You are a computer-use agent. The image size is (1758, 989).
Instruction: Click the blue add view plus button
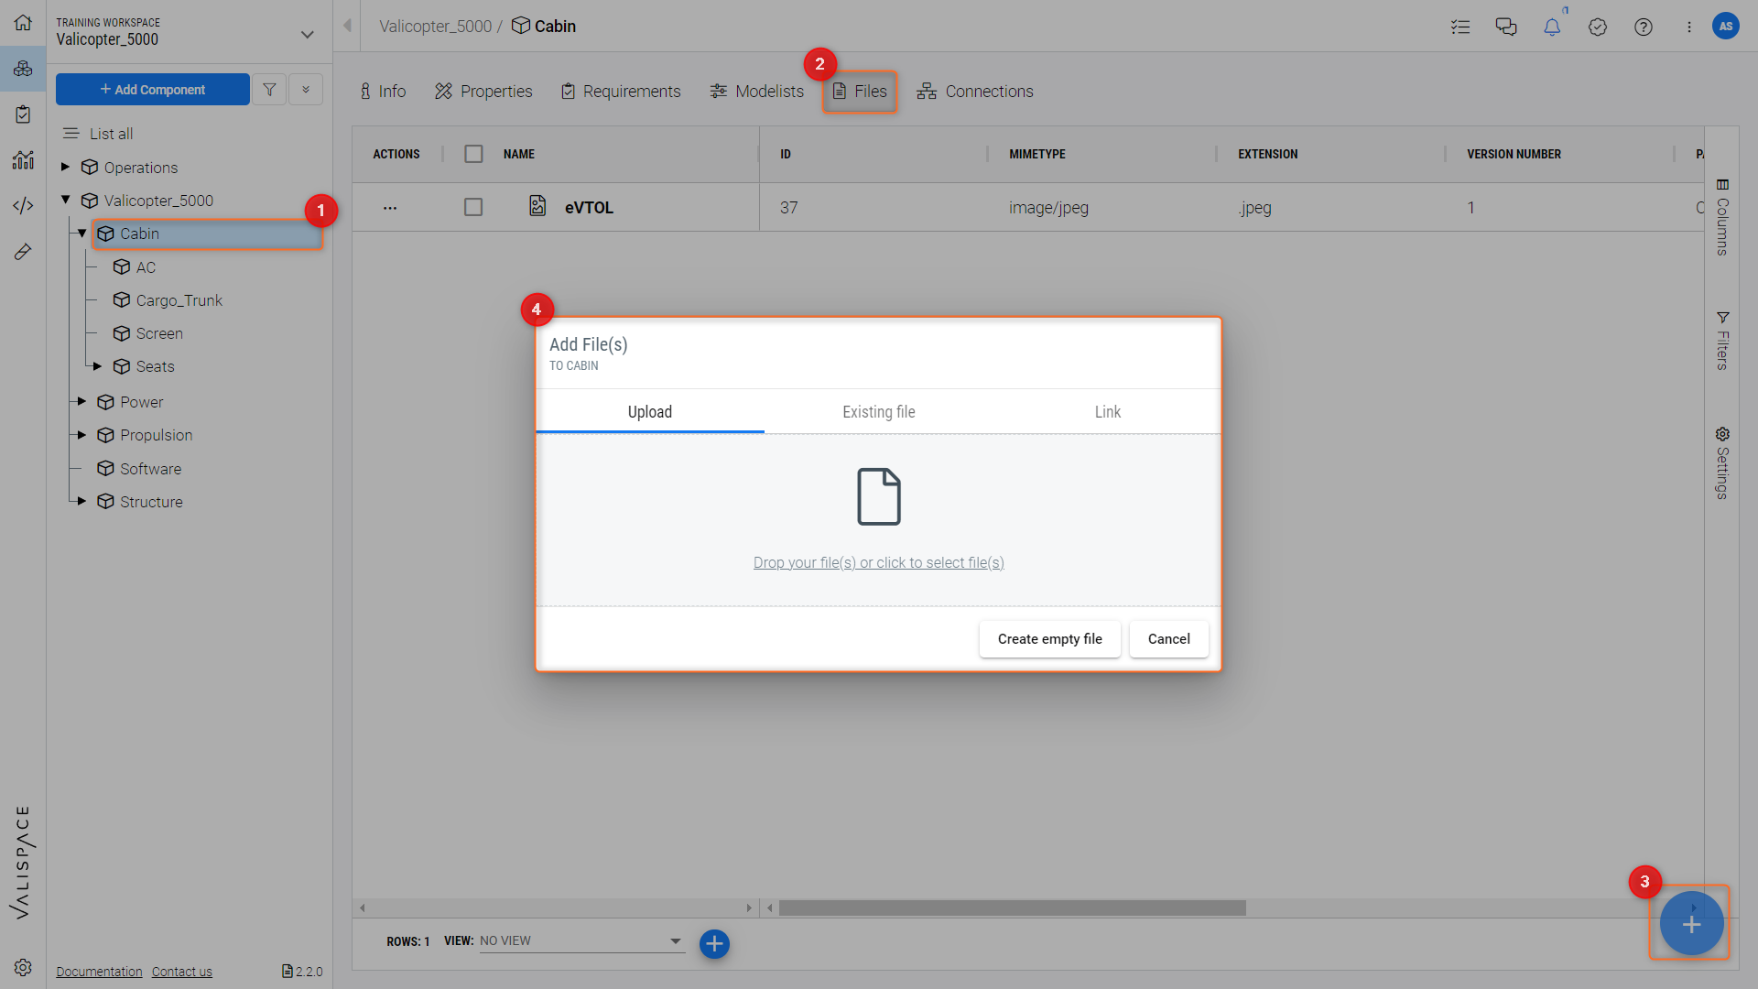714,944
